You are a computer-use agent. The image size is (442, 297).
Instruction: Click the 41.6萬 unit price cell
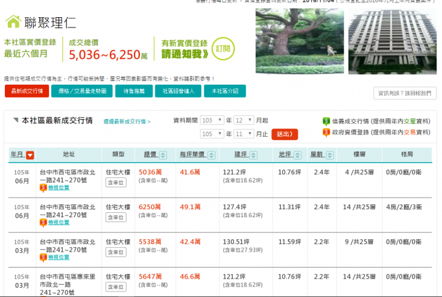point(190,172)
